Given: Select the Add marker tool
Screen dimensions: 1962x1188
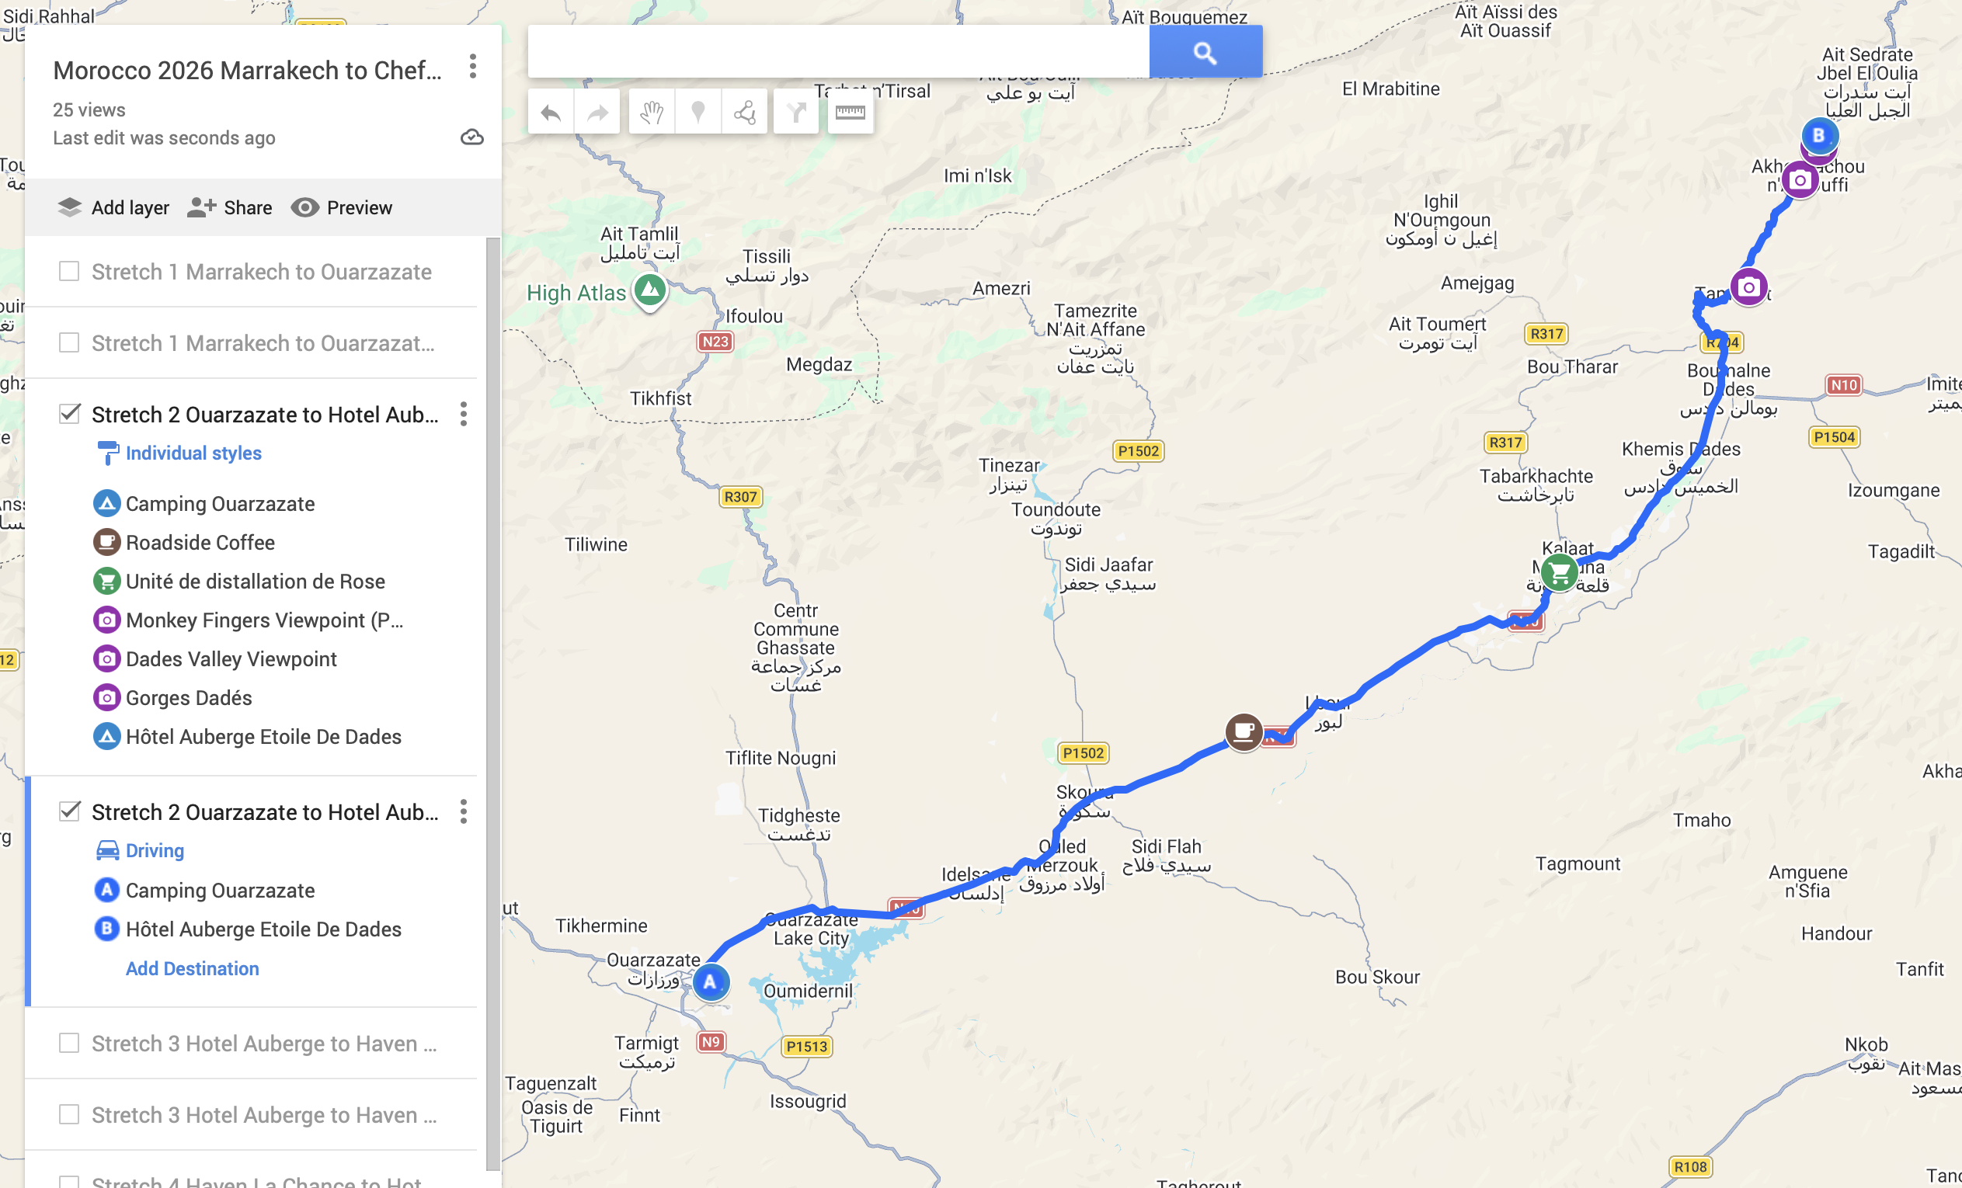Looking at the screenshot, I should [x=698, y=113].
